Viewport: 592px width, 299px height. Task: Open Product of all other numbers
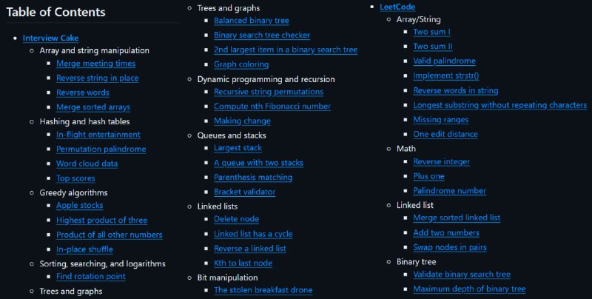(x=109, y=235)
